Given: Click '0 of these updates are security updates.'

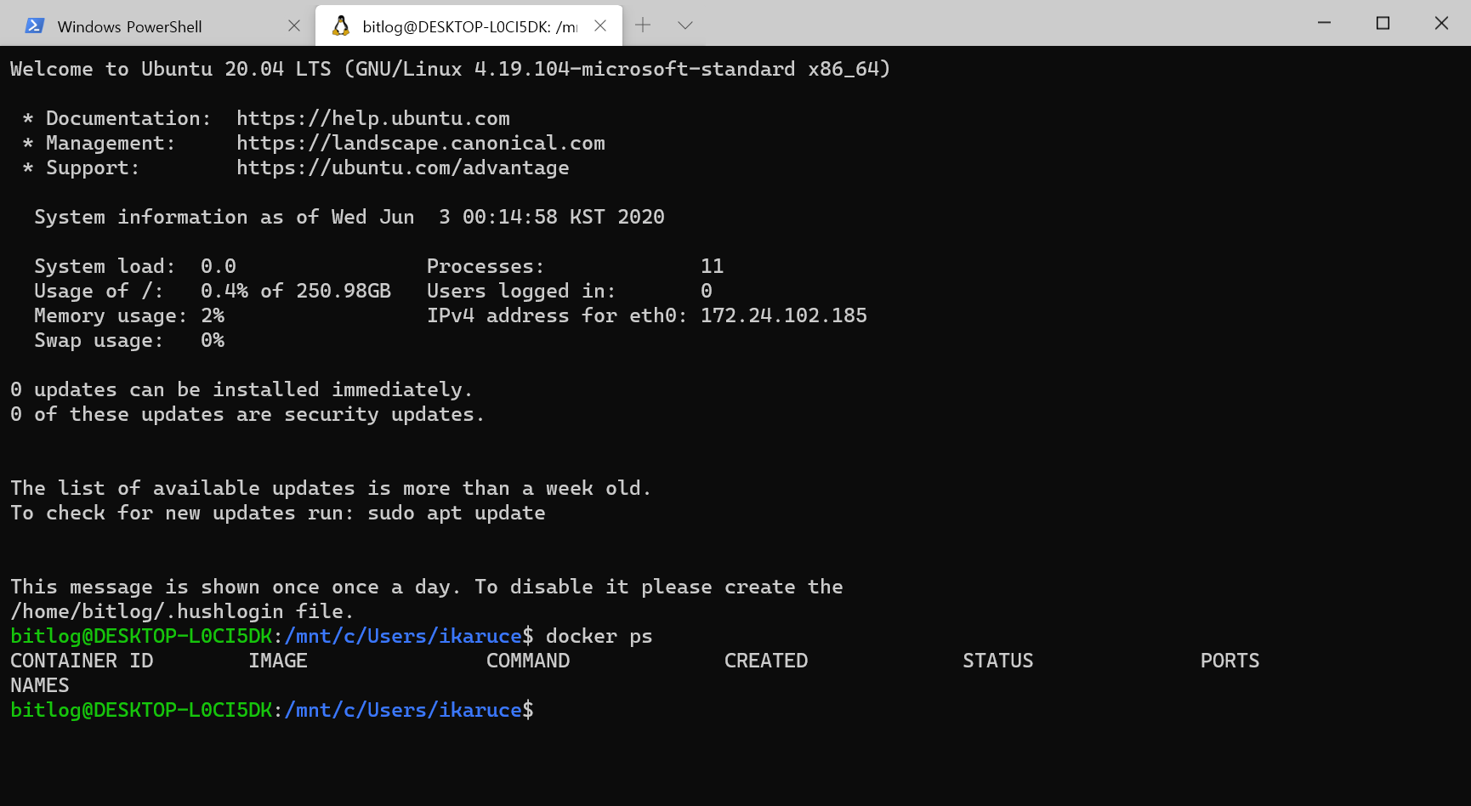Looking at the screenshot, I should [x=247, y=414].
